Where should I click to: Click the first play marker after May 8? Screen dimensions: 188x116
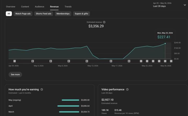(69, 61)
